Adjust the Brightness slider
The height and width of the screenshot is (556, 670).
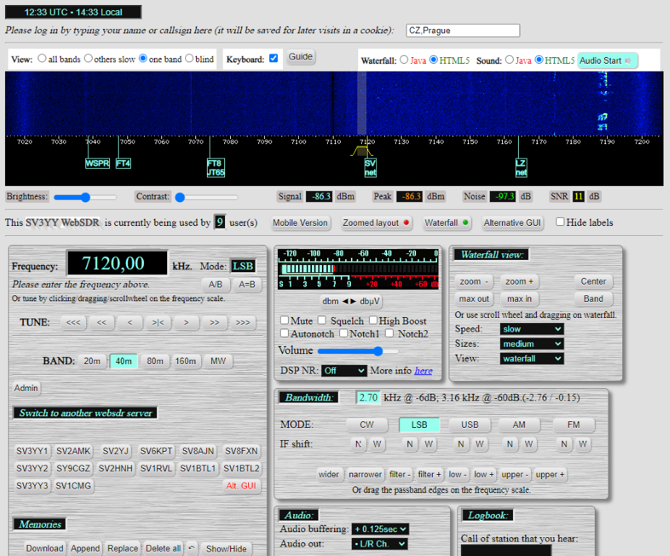85,197
